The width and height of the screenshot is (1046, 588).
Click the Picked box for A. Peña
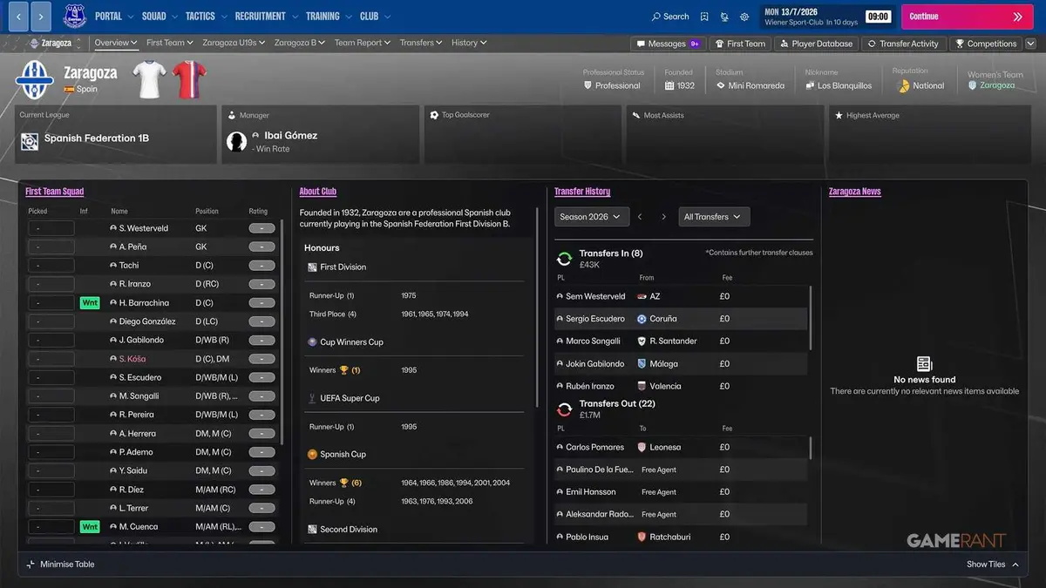[51, 247]
